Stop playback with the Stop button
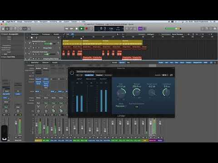This screenshot has width=218, height=163. pyautogui.click(x=77, y=29)
